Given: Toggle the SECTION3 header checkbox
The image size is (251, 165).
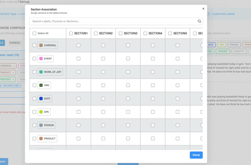Looking at the screenshot, I should point(121,33).
